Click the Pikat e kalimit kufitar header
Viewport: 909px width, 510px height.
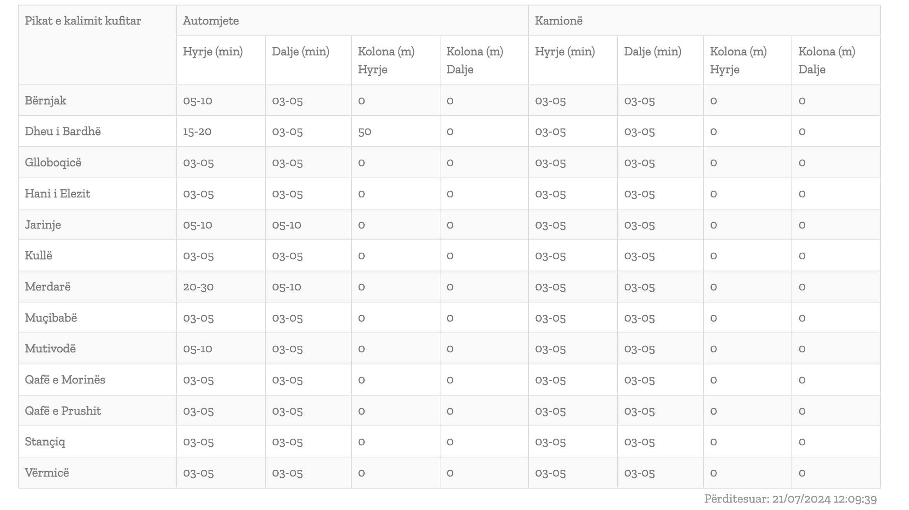click(83, 21)
